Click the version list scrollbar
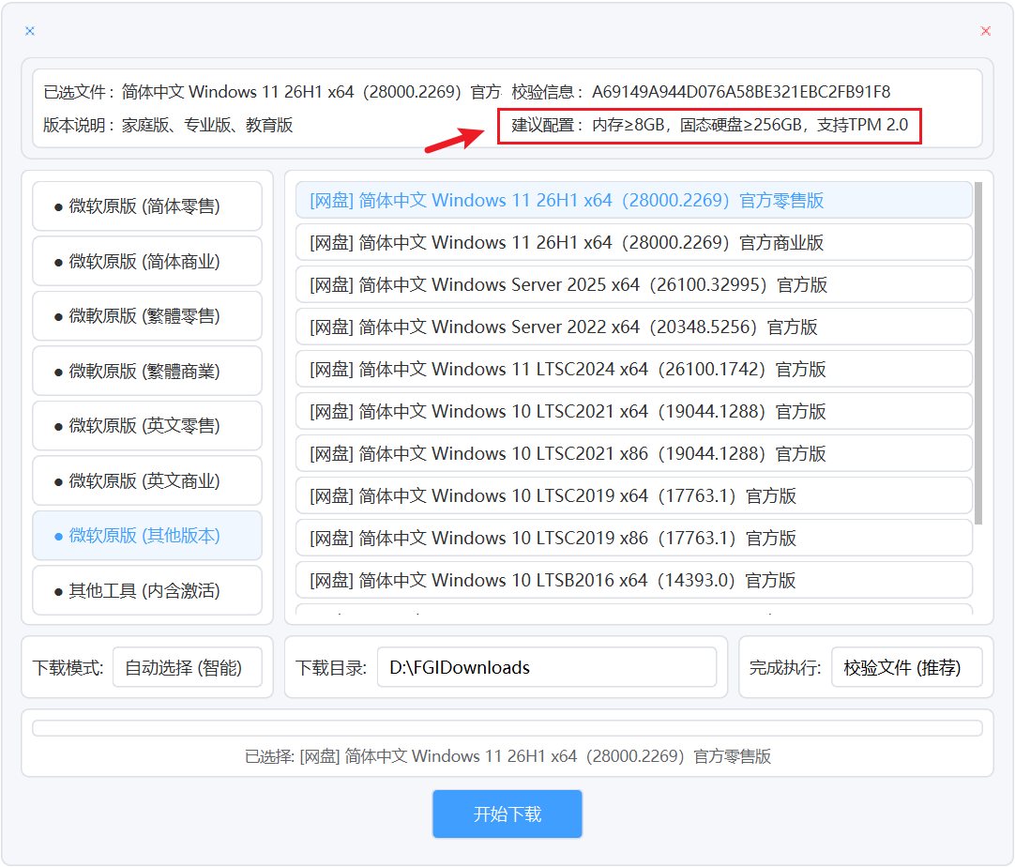The width and height of the screenshot is (1015, 867). tap(978, 353)
